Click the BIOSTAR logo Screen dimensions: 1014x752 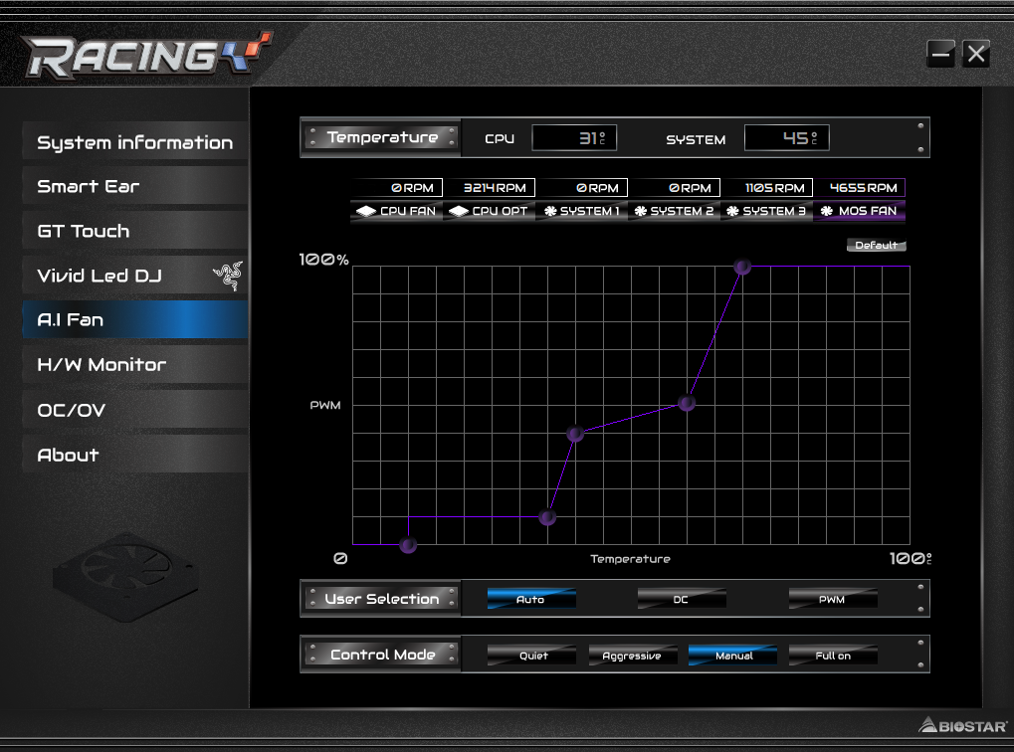tap(963, 725)
